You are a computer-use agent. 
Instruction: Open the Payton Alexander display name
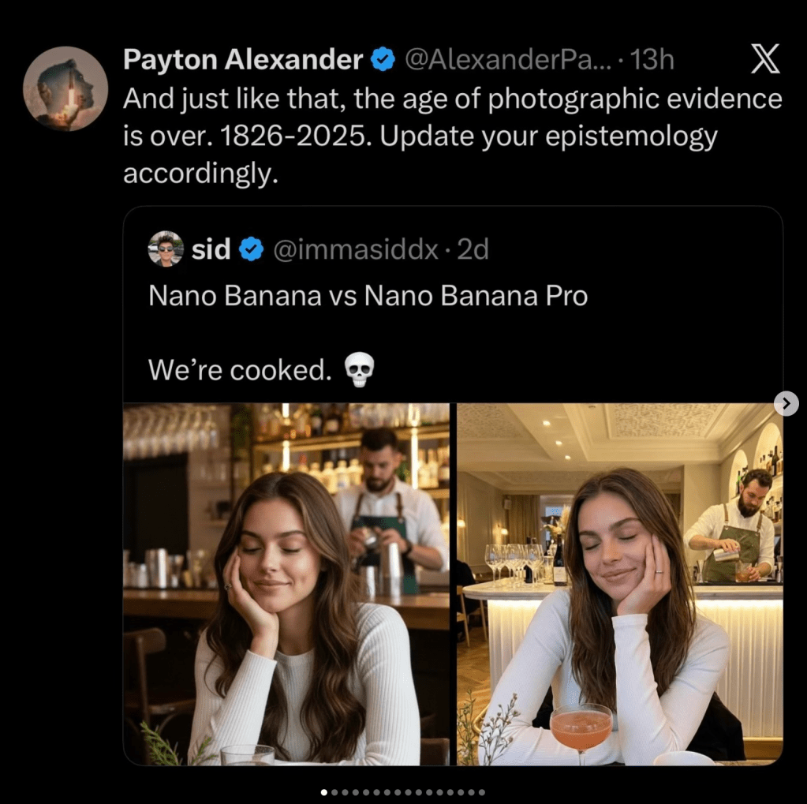(x=243, y=59)
